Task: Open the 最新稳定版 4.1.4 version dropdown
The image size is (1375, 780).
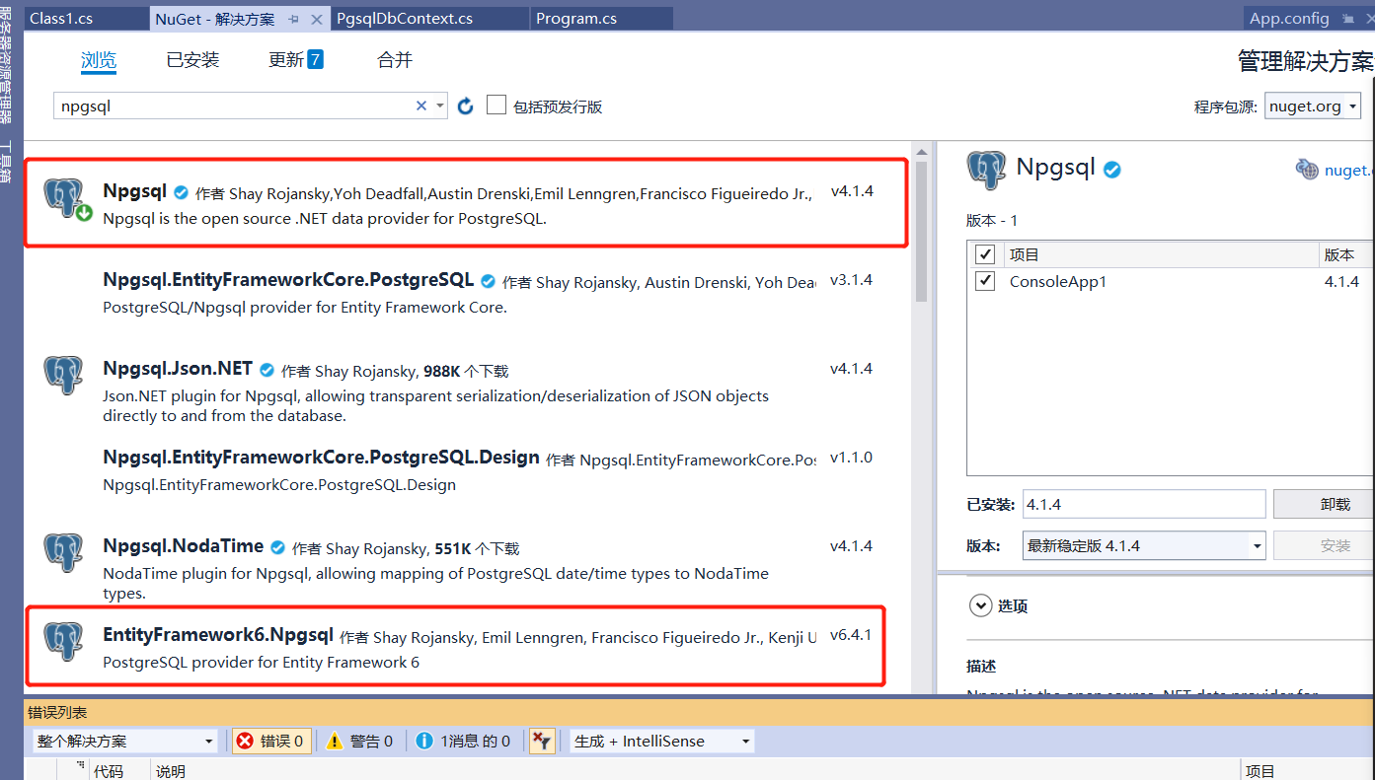Action: [1257, 544]
